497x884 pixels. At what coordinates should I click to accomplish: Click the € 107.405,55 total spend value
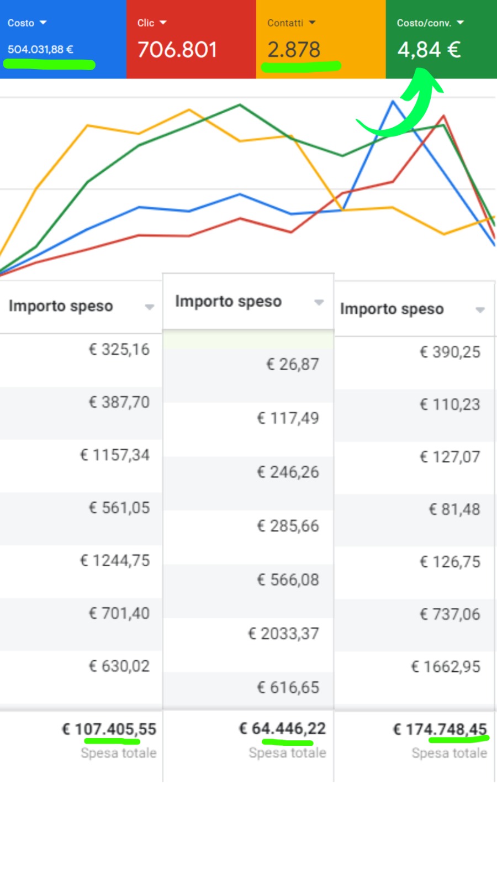[109, 729]
